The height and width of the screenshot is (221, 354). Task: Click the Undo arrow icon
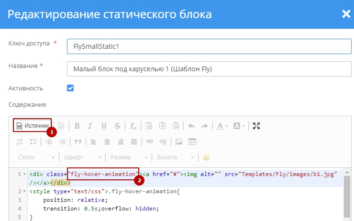coord(191,126)
